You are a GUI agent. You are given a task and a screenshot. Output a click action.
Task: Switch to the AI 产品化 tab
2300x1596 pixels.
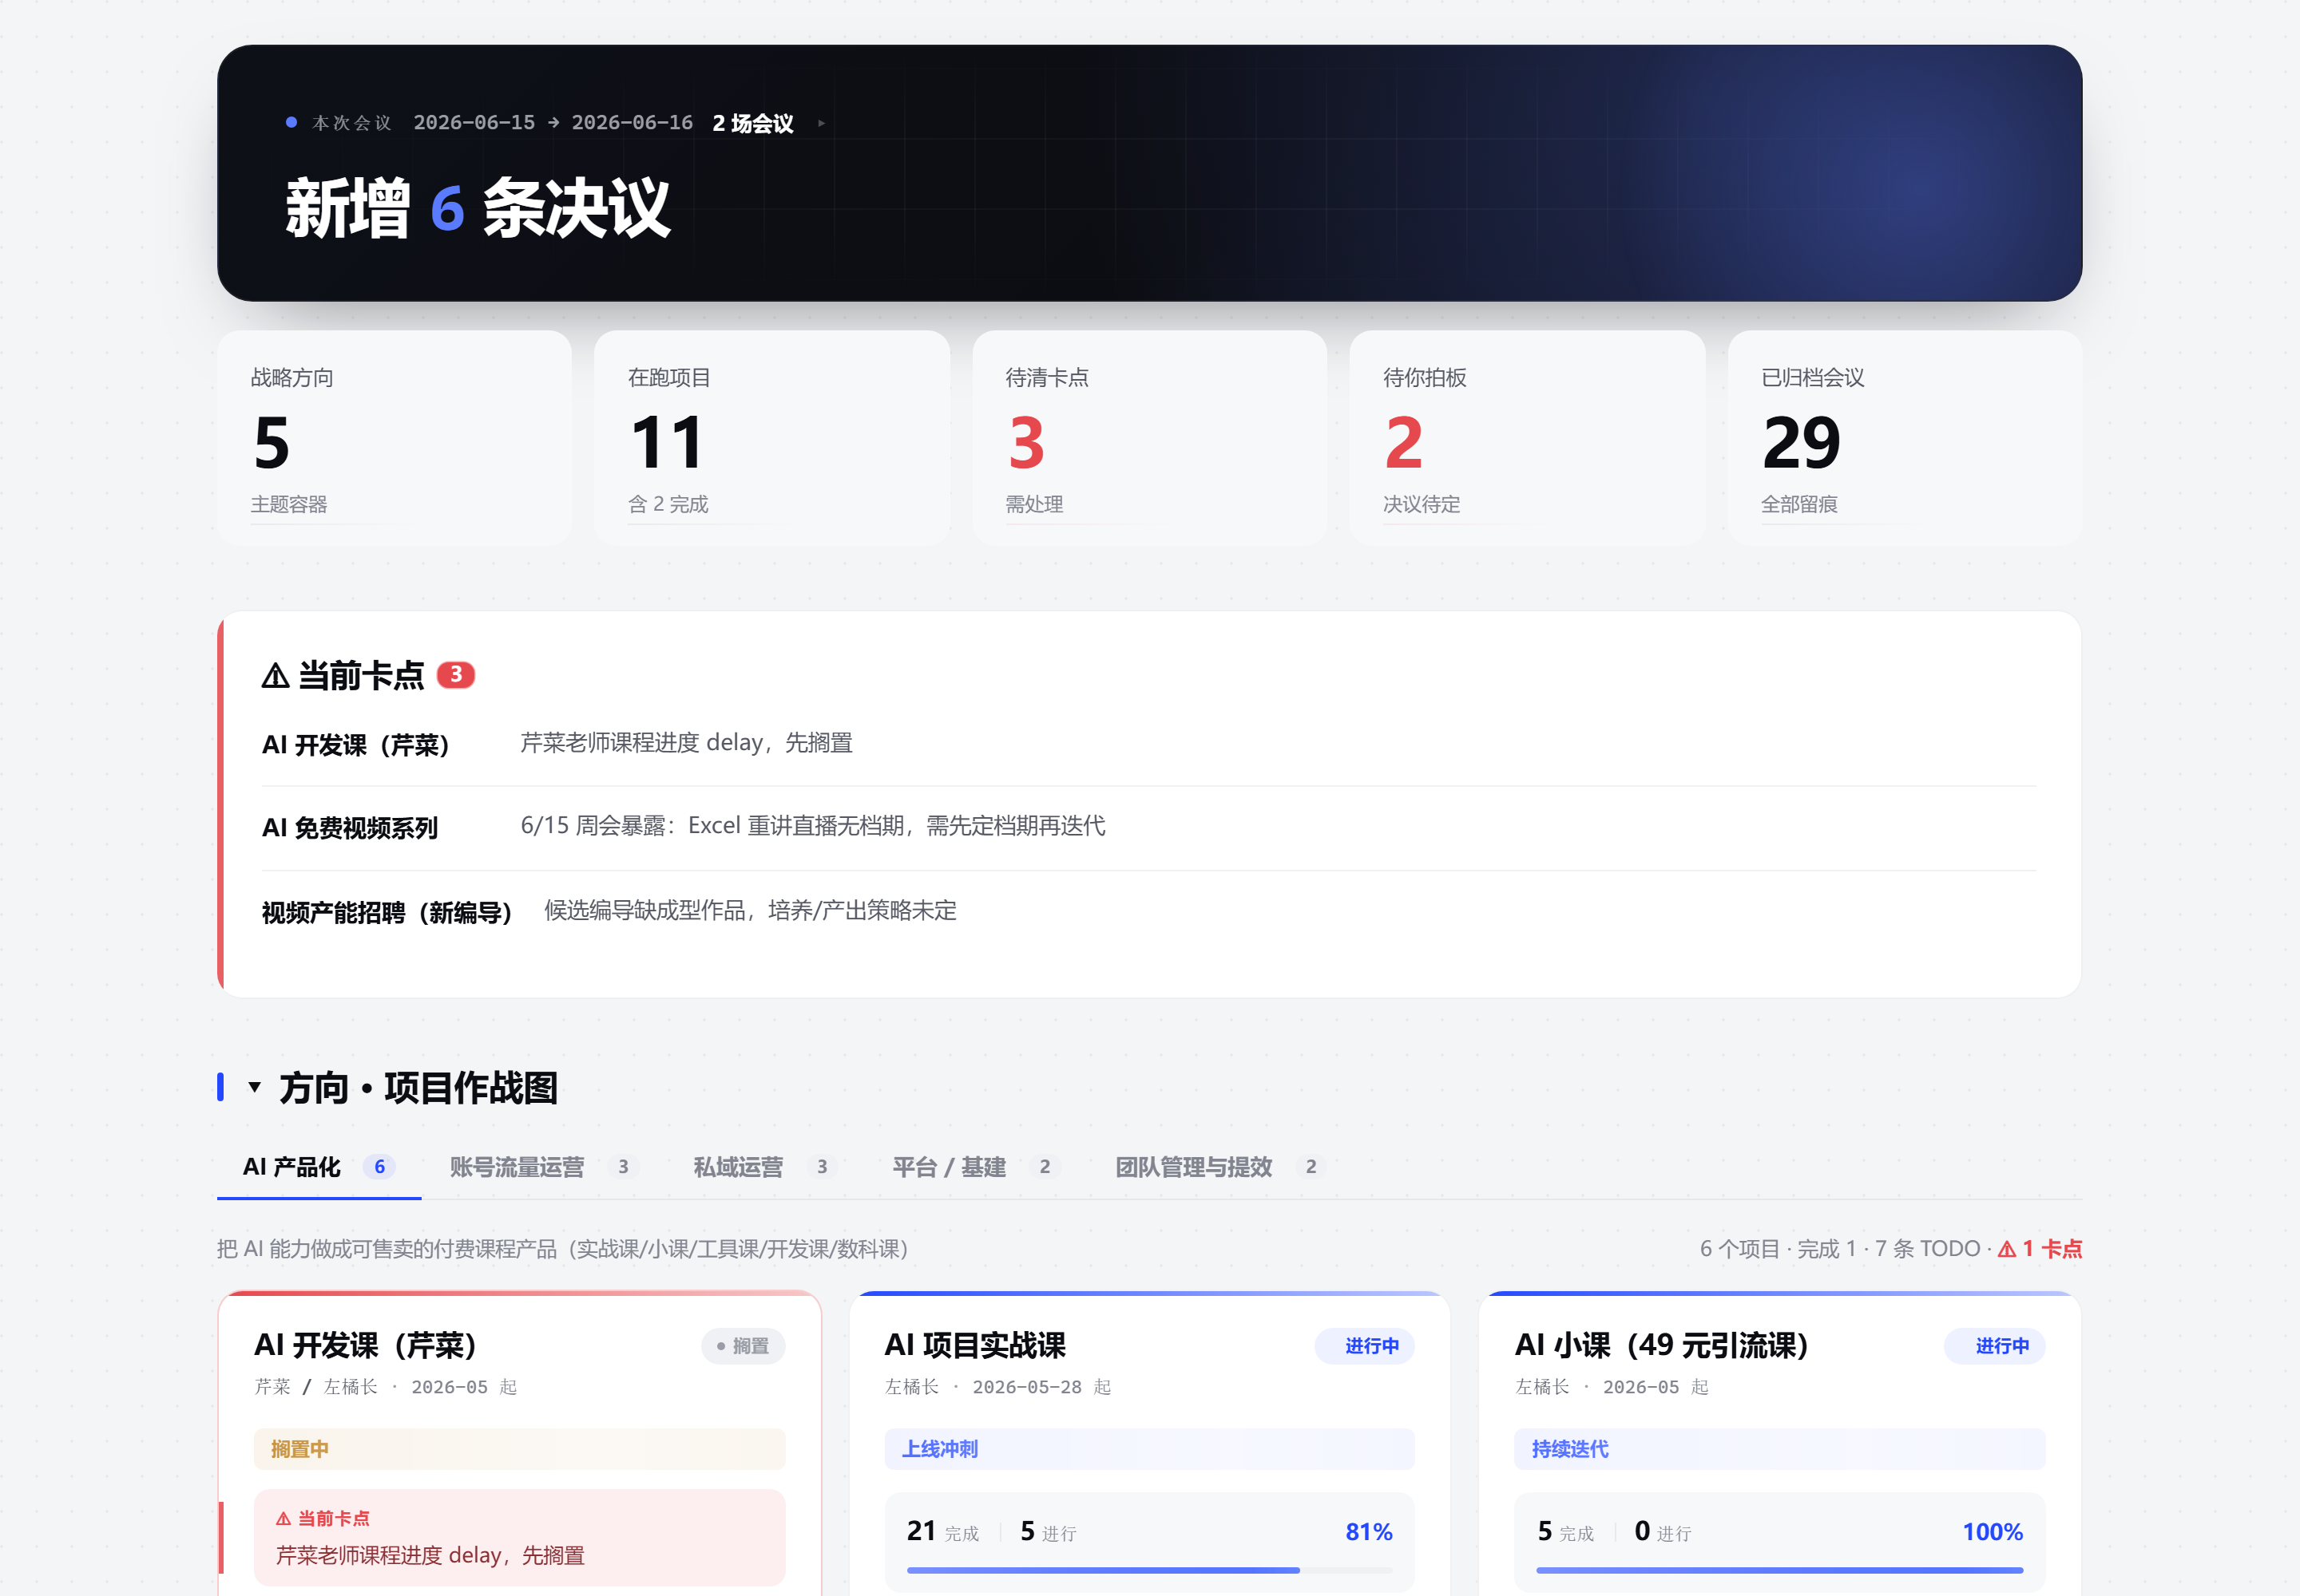click(x=319, y=1167)
